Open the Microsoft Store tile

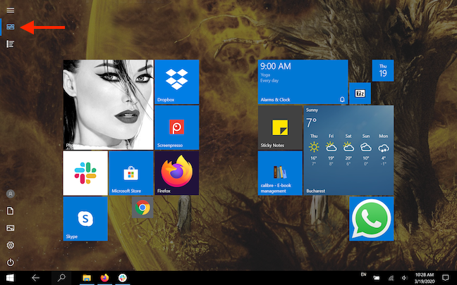coord(131,173)
